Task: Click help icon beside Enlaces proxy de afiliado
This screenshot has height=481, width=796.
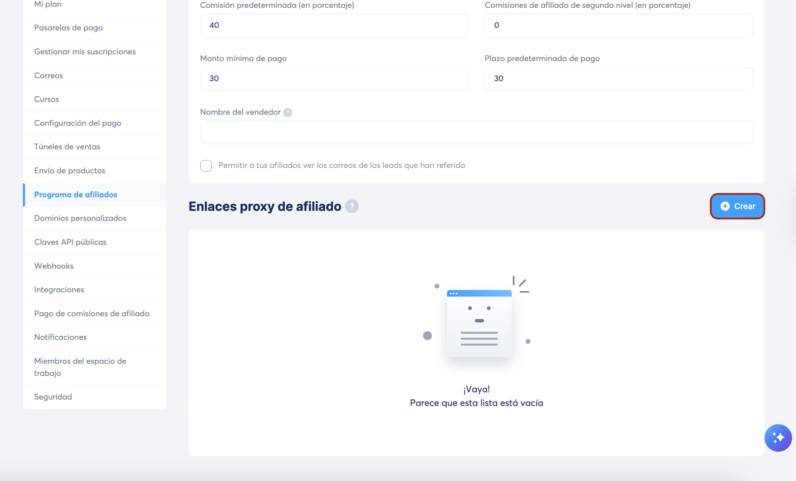Action: (352, 206)
